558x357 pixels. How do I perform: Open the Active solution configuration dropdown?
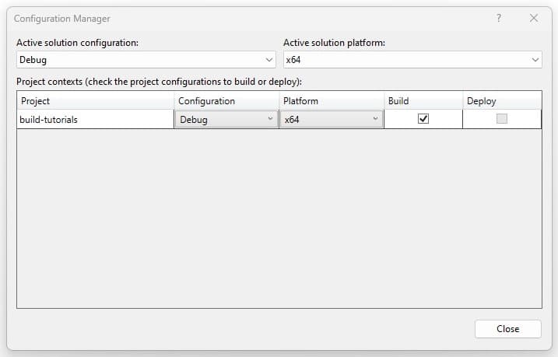pos(146,60)
